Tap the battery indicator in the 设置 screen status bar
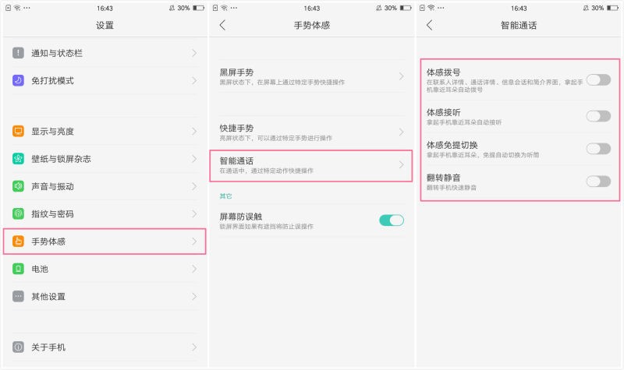Screen dimensions: 624x370 pos(198,8)
